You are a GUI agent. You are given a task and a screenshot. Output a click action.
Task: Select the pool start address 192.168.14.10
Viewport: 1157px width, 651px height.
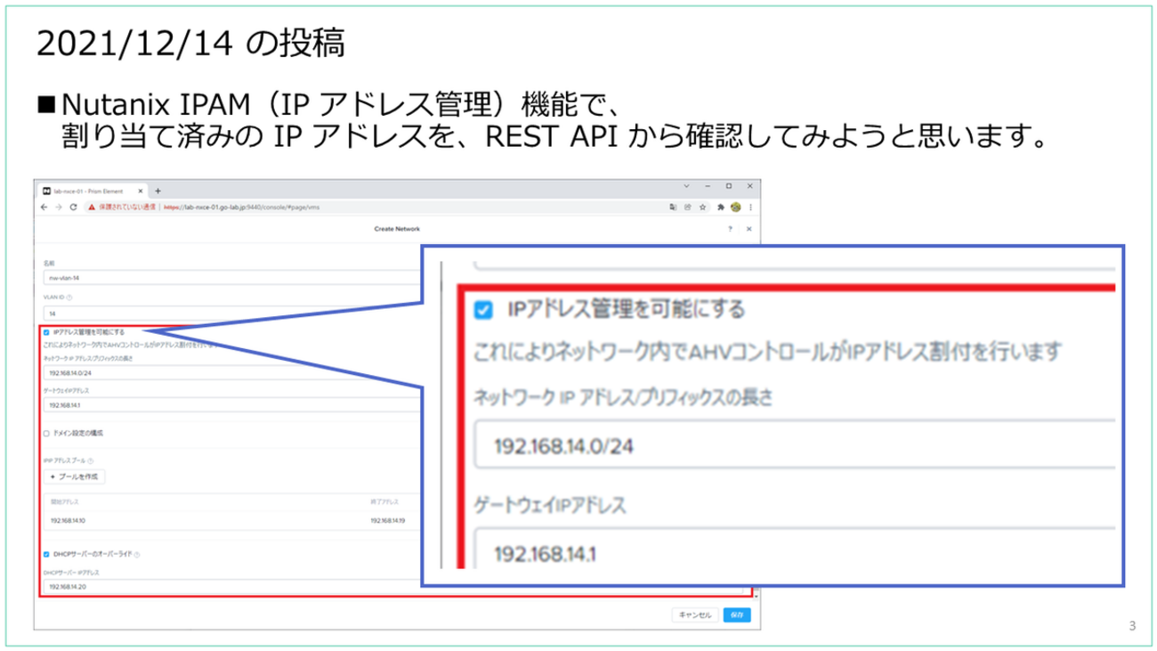69,521
